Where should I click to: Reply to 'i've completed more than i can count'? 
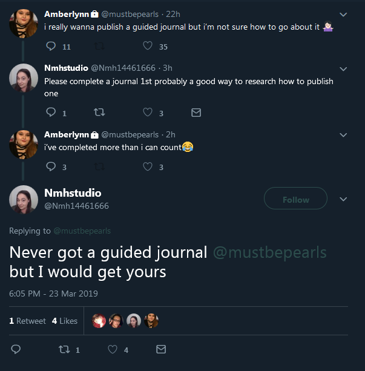coord(51,166)
